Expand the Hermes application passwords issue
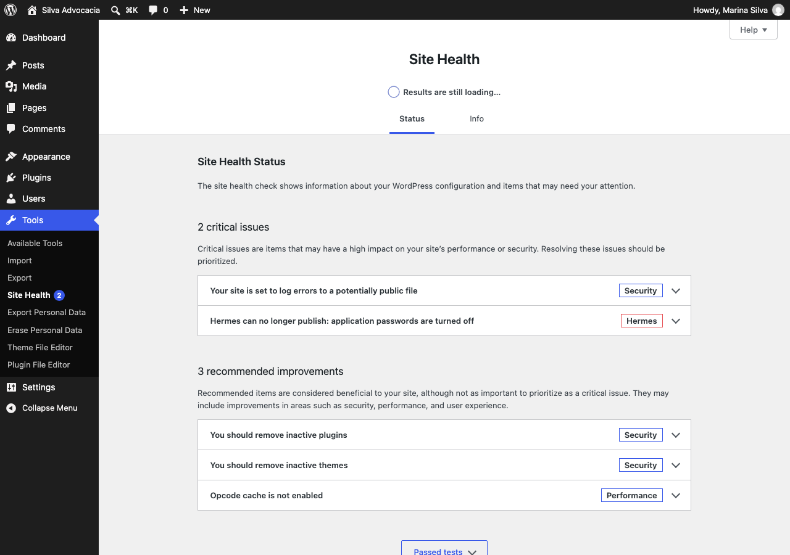The image size is (790, 555). click(x=444, y=321)
